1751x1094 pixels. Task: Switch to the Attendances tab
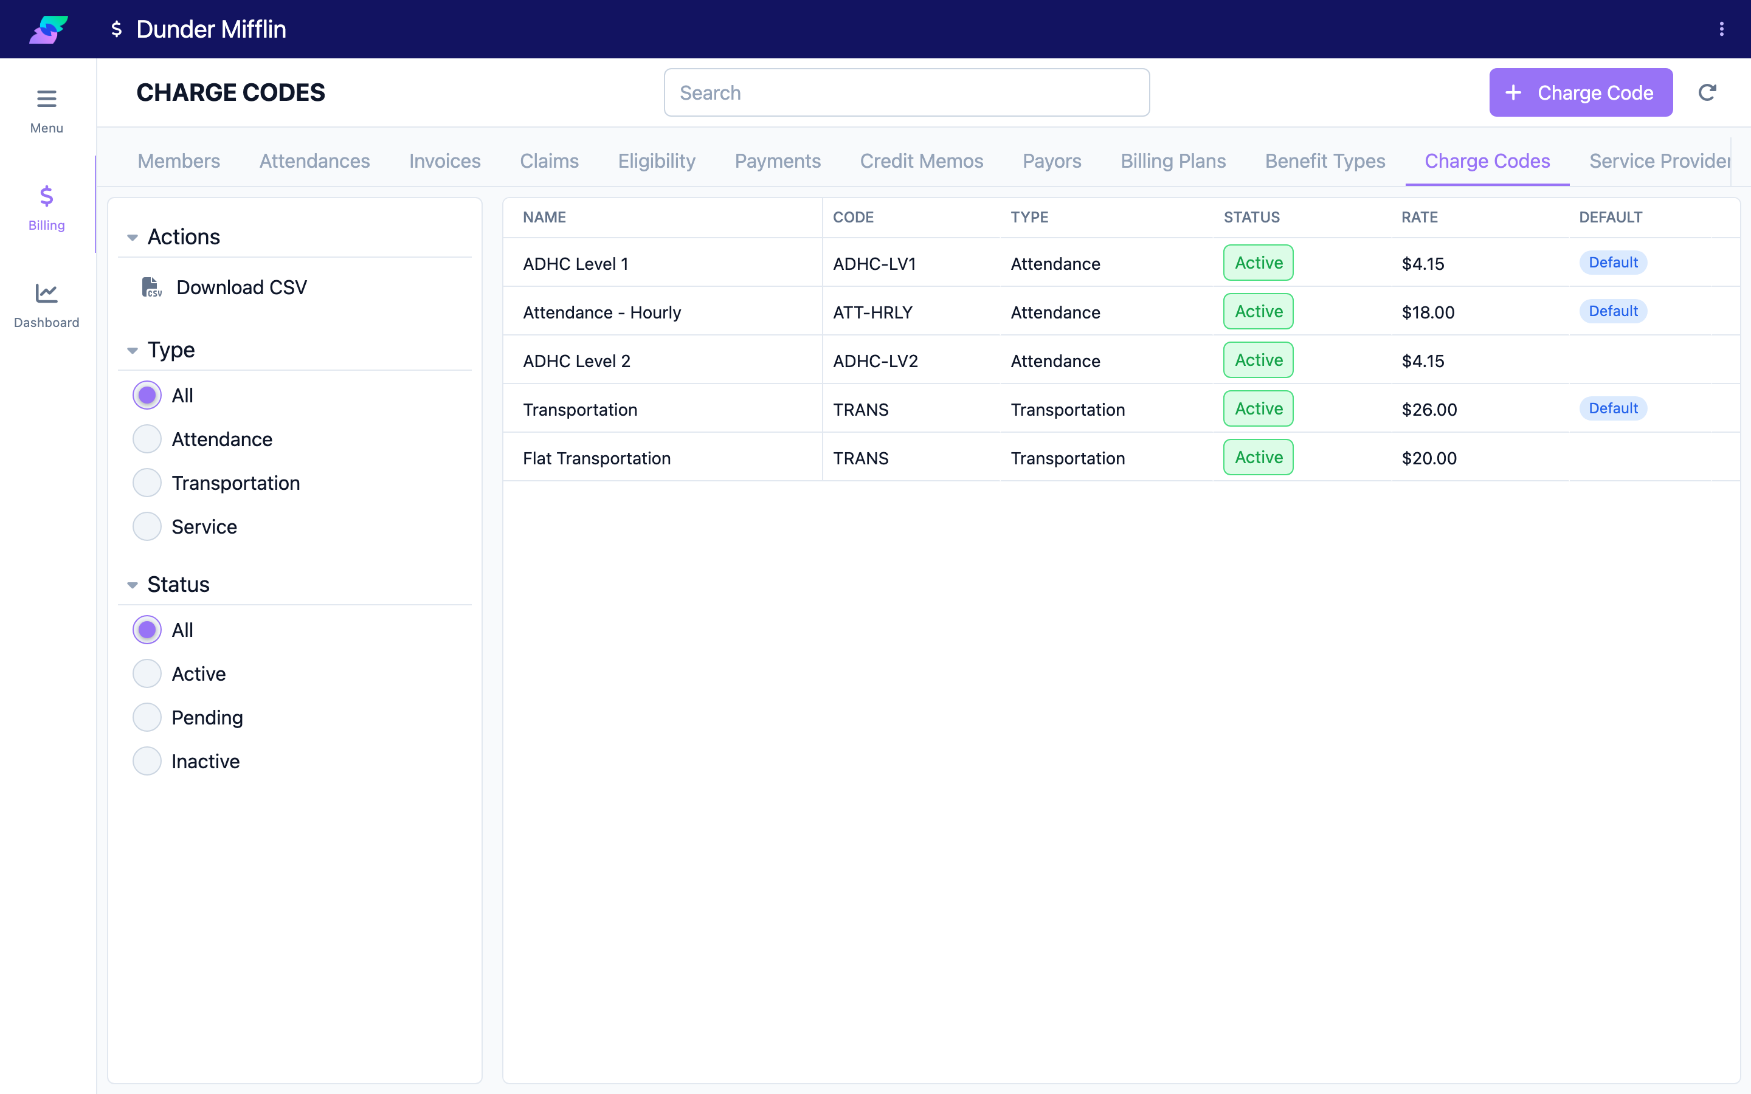click(x=315, y=160)
